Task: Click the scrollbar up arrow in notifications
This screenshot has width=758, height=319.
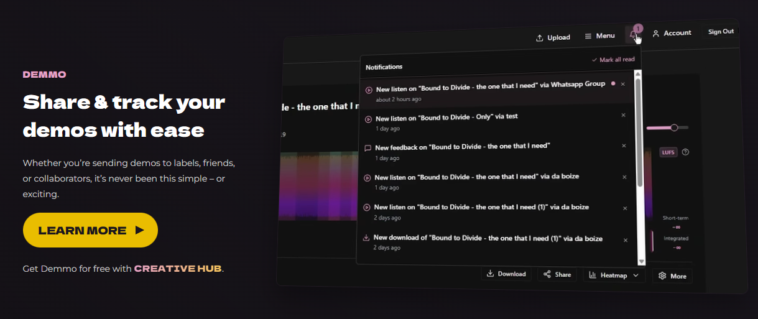Action: pos(637,73)
